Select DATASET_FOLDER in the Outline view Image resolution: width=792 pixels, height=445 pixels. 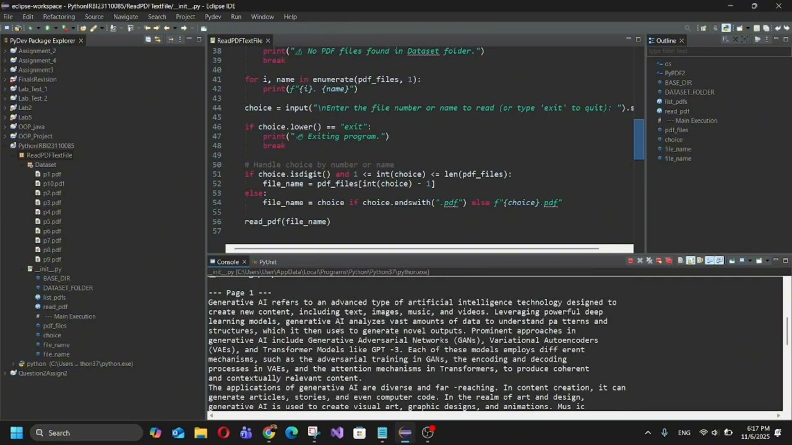pyautogui.click(x=689, y=92)
